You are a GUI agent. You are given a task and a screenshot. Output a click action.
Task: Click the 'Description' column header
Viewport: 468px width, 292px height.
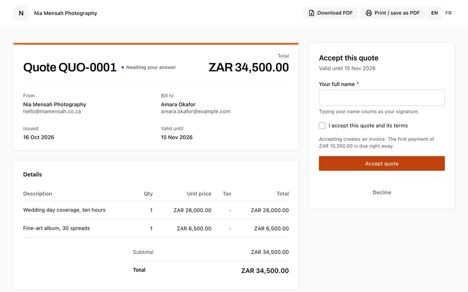pyautogui.click(x=38, y=194)
